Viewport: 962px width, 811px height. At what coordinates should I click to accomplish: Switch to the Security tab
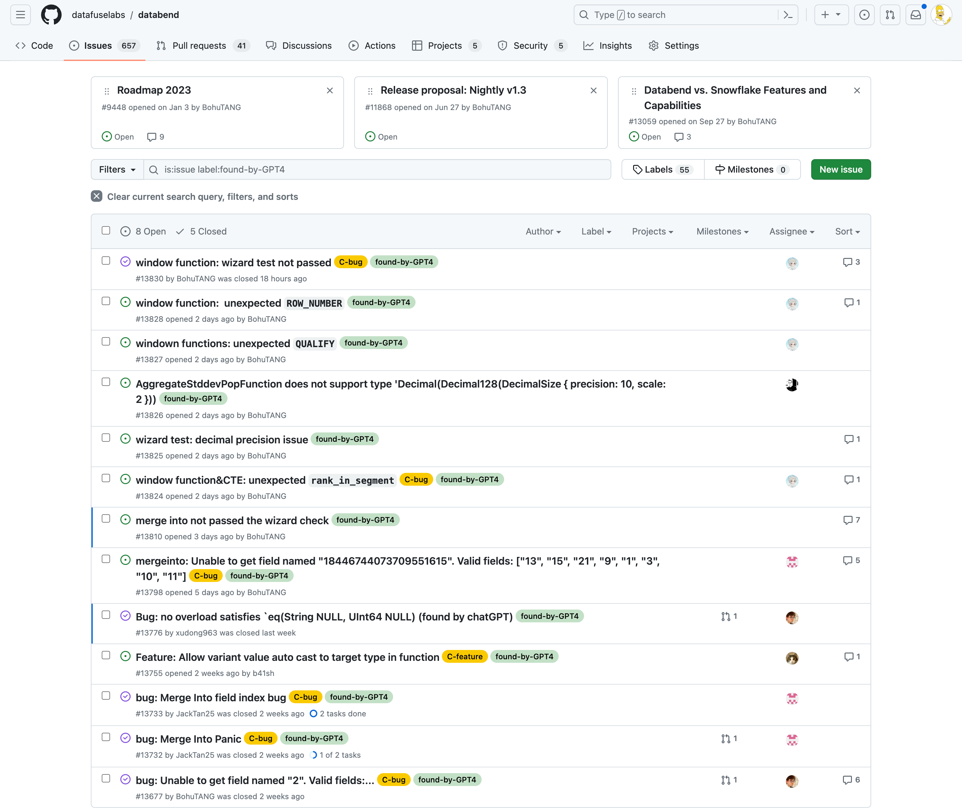[533, 46]
